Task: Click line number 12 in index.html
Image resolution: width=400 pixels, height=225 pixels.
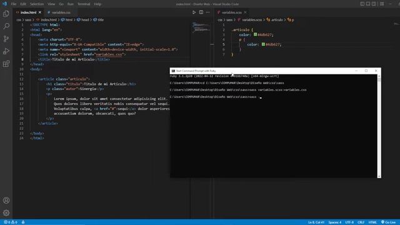Action: [21, 79]
